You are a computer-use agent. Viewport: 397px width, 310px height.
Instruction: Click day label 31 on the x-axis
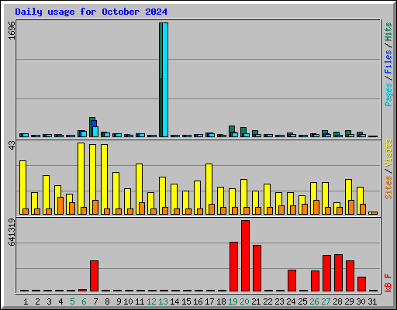tap(372, 301)
